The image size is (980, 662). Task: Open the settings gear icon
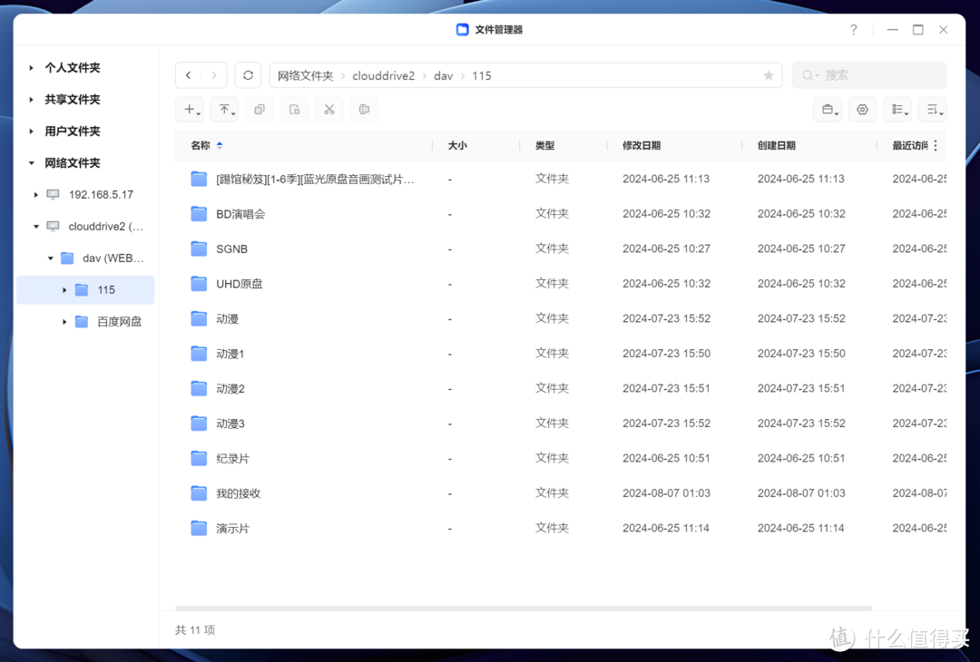point(862,109)
